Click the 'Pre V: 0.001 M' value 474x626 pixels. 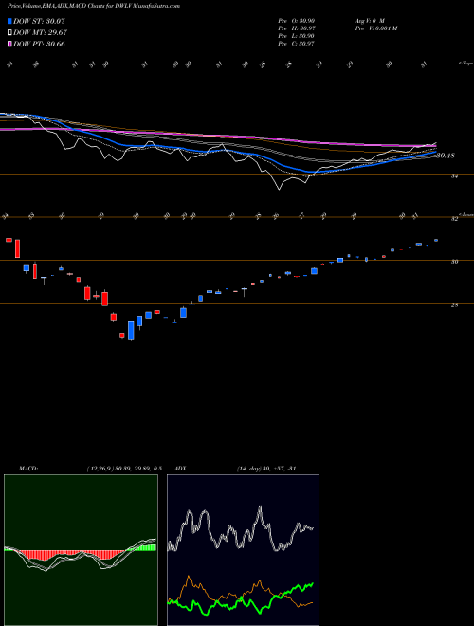375,28
